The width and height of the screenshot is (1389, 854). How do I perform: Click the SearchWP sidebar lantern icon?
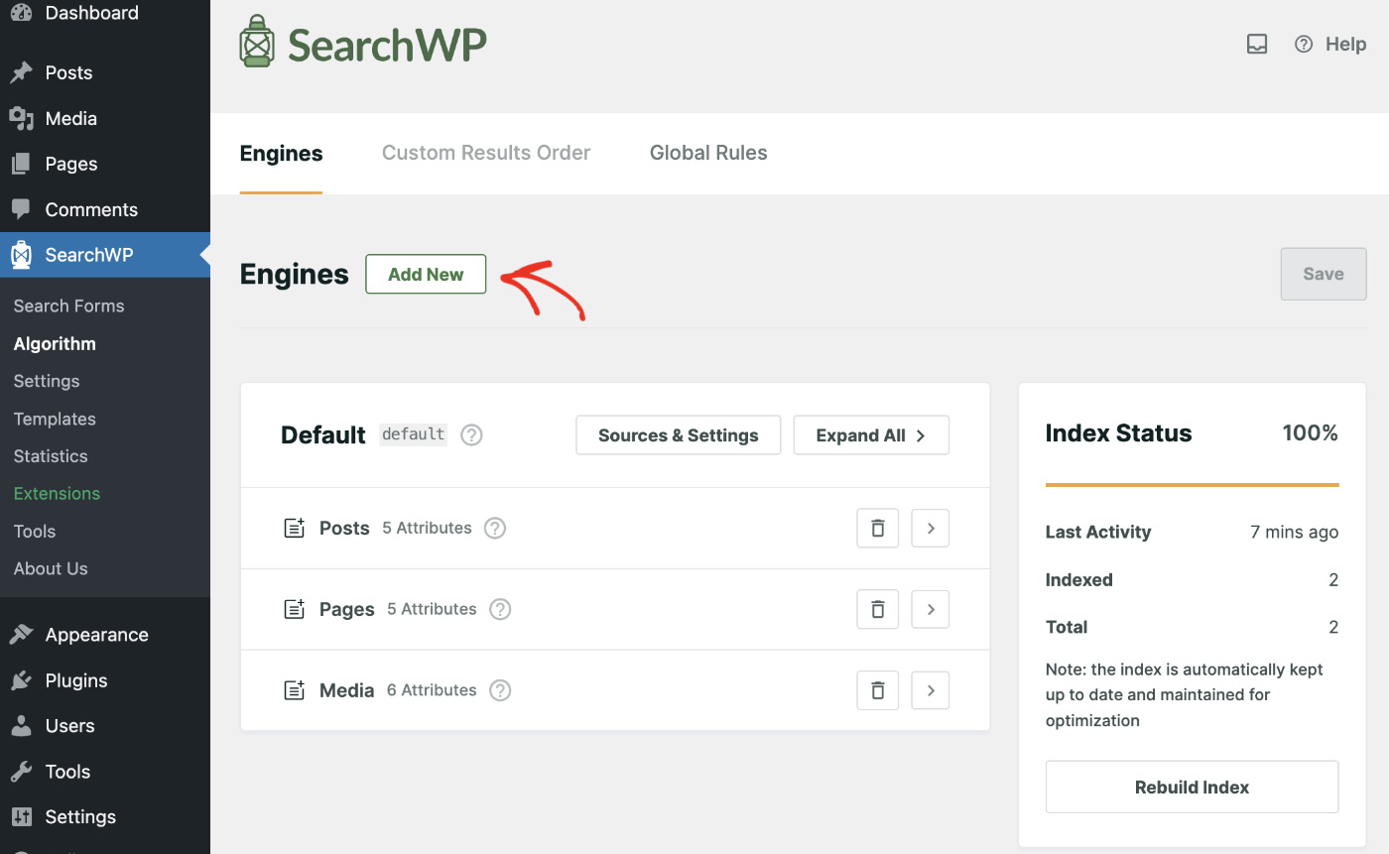coord(21,255)
